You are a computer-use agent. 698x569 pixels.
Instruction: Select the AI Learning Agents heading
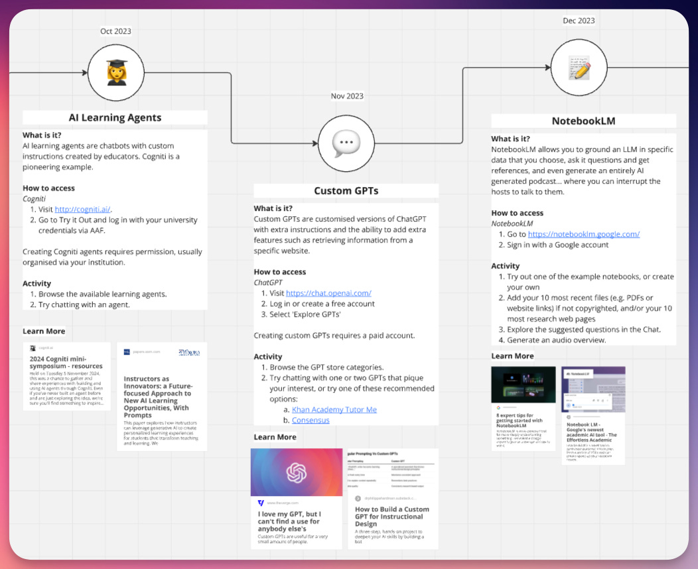tap(115, 117)
